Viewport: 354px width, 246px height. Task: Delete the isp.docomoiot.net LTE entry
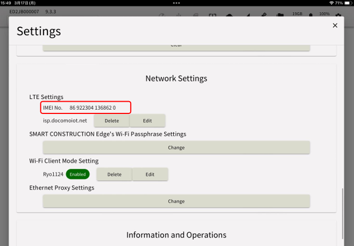[x=111, y=120]
